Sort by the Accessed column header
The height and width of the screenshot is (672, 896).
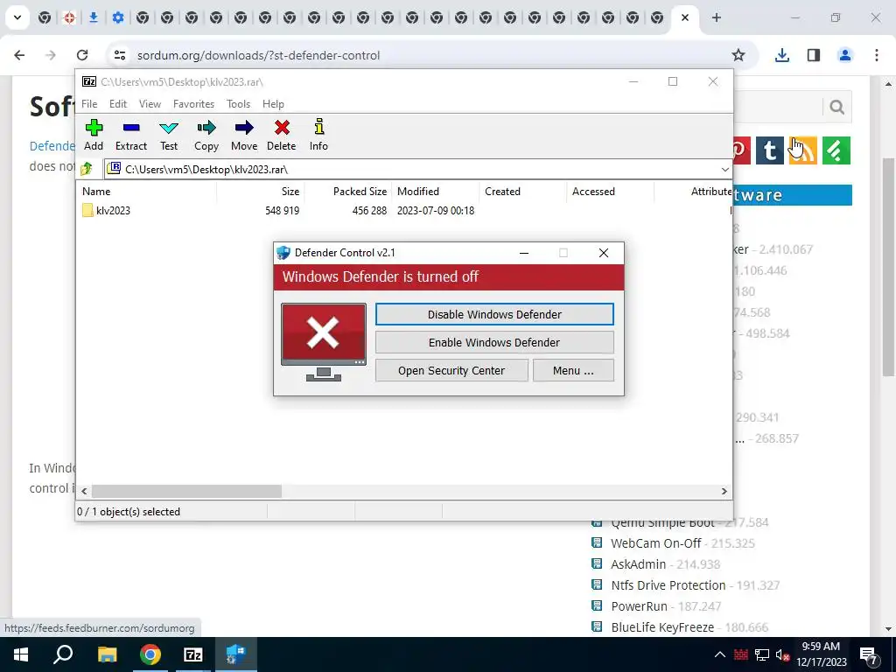point(610,192)
